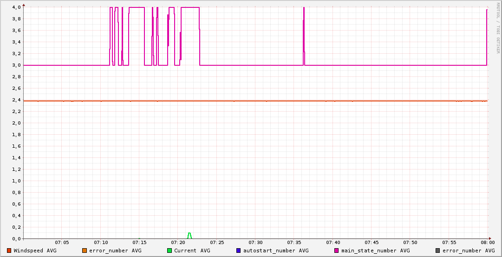Click the blue autostart_number legend swatch
The image size is (502, 257).
(x=239, y=251)
